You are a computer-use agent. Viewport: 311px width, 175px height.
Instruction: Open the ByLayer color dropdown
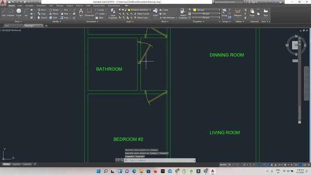click(219, 10)
